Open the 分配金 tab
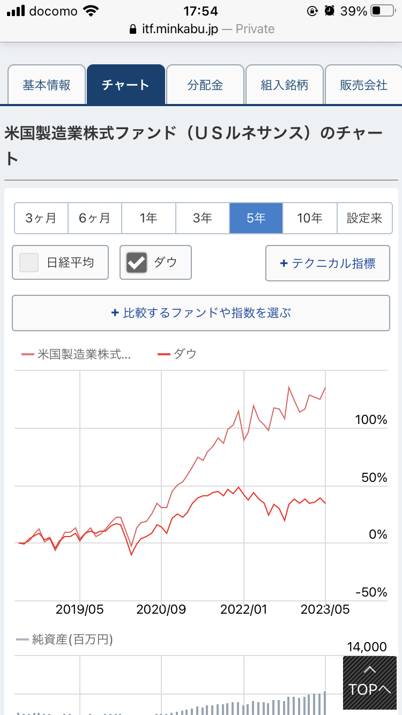402x715 pixels. coord(205,85)
